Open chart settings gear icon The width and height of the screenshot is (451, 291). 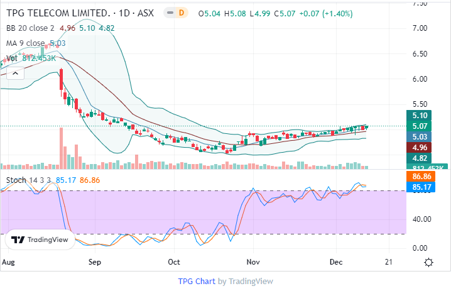(428, 262)
